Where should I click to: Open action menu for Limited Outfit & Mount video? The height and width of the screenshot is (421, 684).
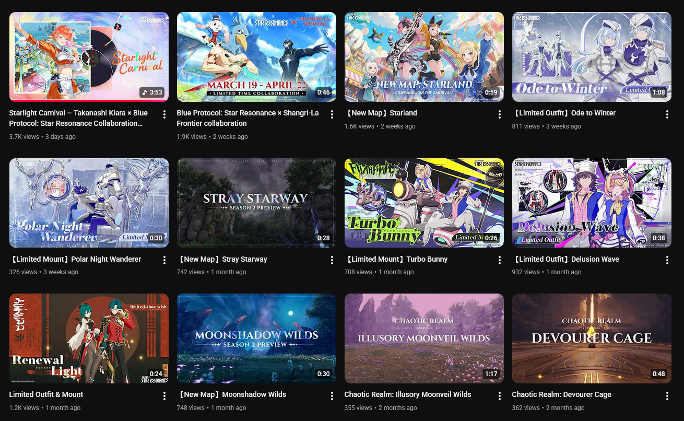coord(164,396)
